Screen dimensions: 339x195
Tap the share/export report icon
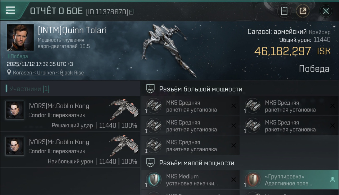[x=303, y=11]
